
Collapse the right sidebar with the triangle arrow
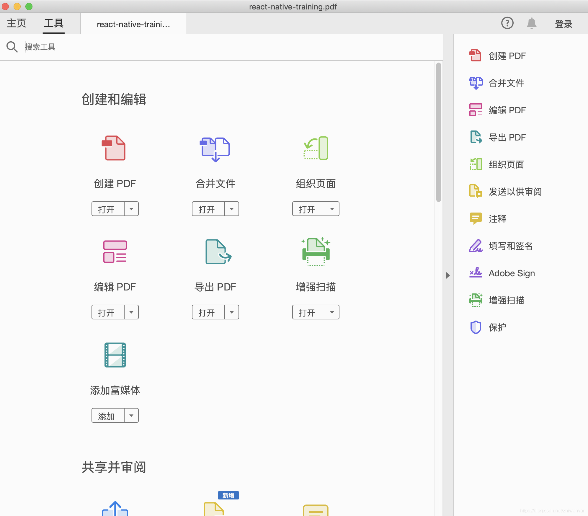448,275
